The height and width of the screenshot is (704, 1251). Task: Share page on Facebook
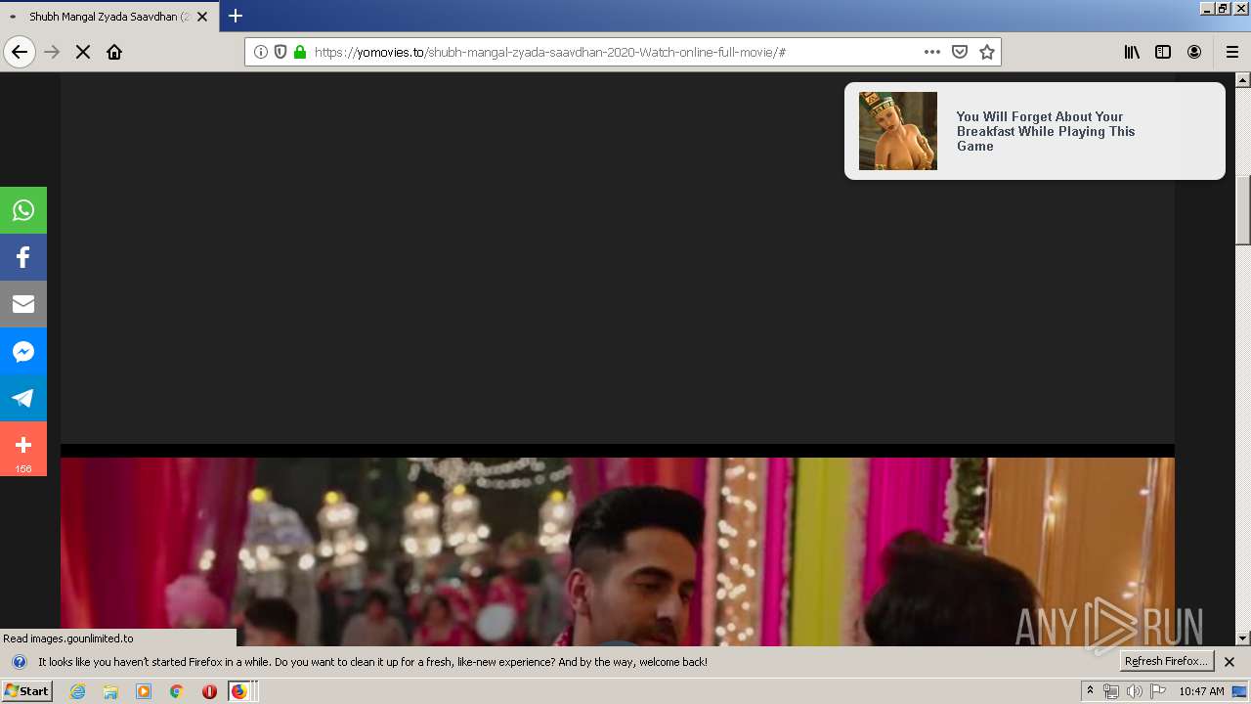(x=23, y=257)
